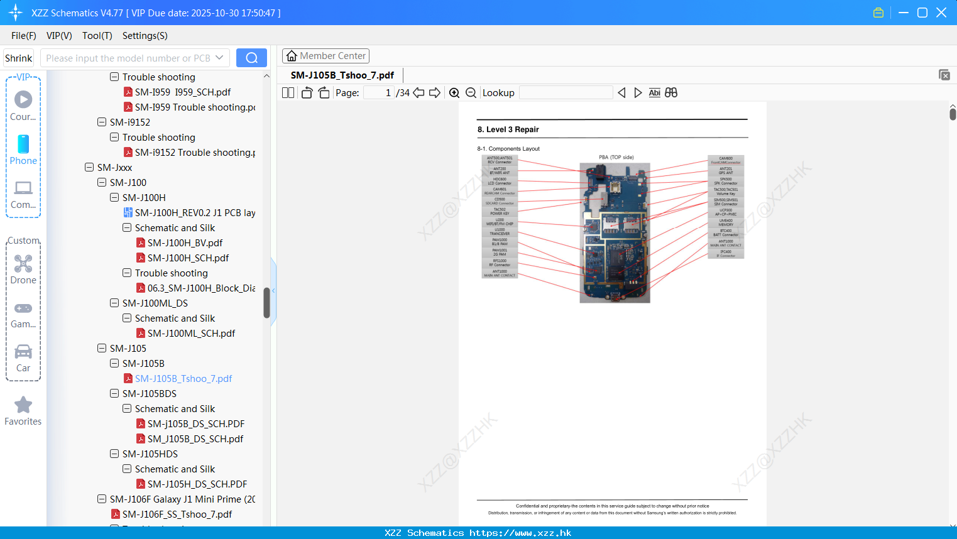
Task: Open SM_J105B_DS_SCH.pdf
Action: pos(190,439)
